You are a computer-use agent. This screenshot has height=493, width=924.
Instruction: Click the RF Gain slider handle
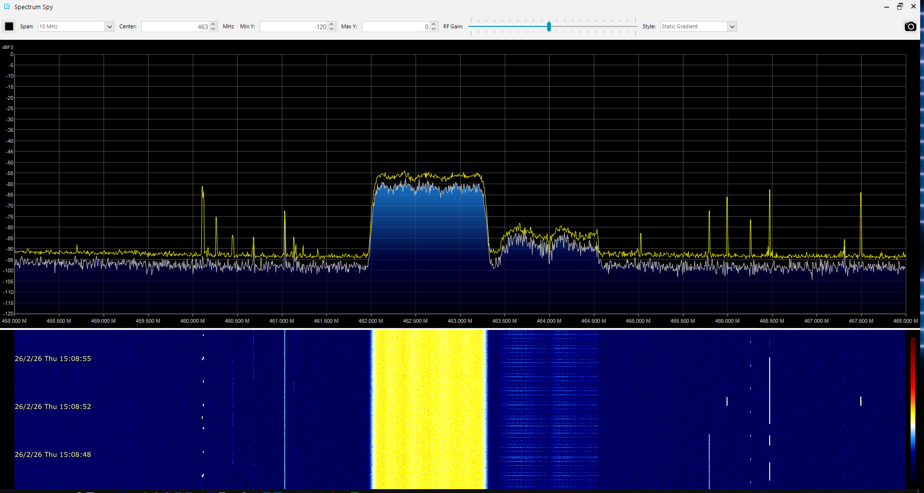[549, 26]
